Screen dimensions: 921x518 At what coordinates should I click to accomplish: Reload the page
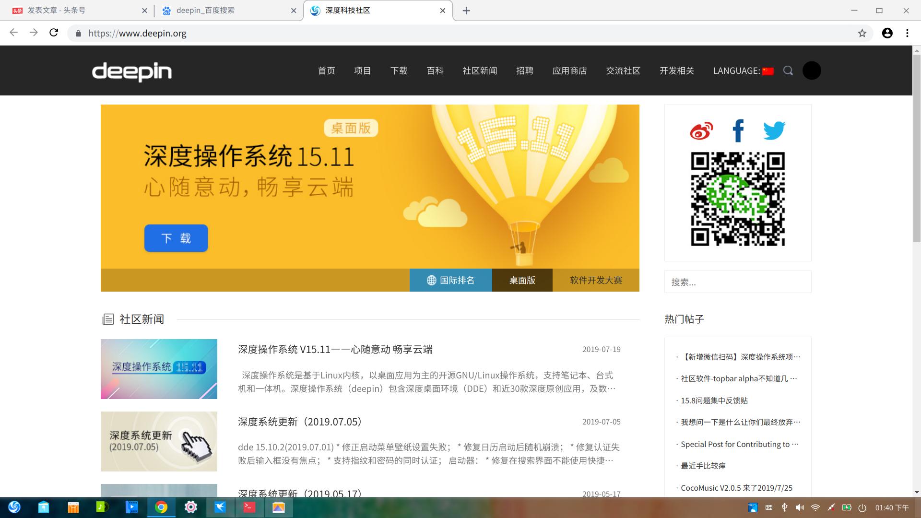(x=54, y=33)
